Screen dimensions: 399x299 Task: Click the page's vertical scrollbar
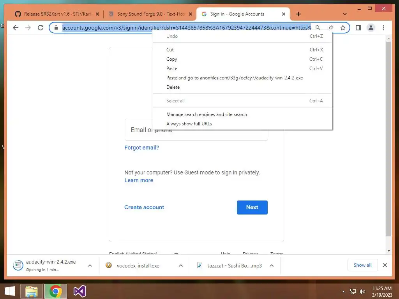[388, 139]
